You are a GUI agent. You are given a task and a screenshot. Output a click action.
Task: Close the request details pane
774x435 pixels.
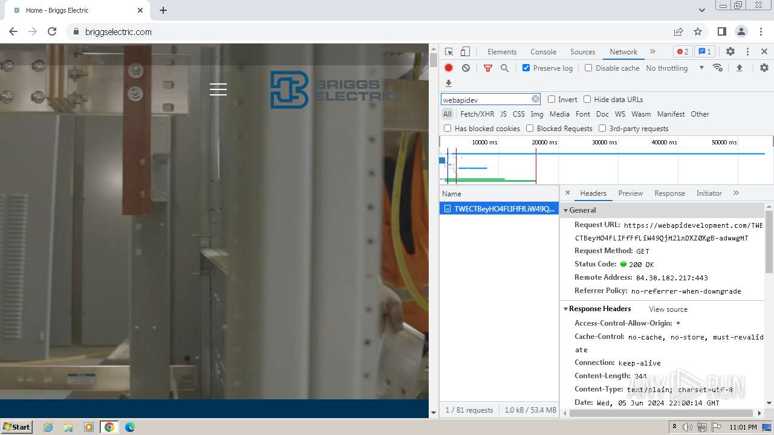567,193
